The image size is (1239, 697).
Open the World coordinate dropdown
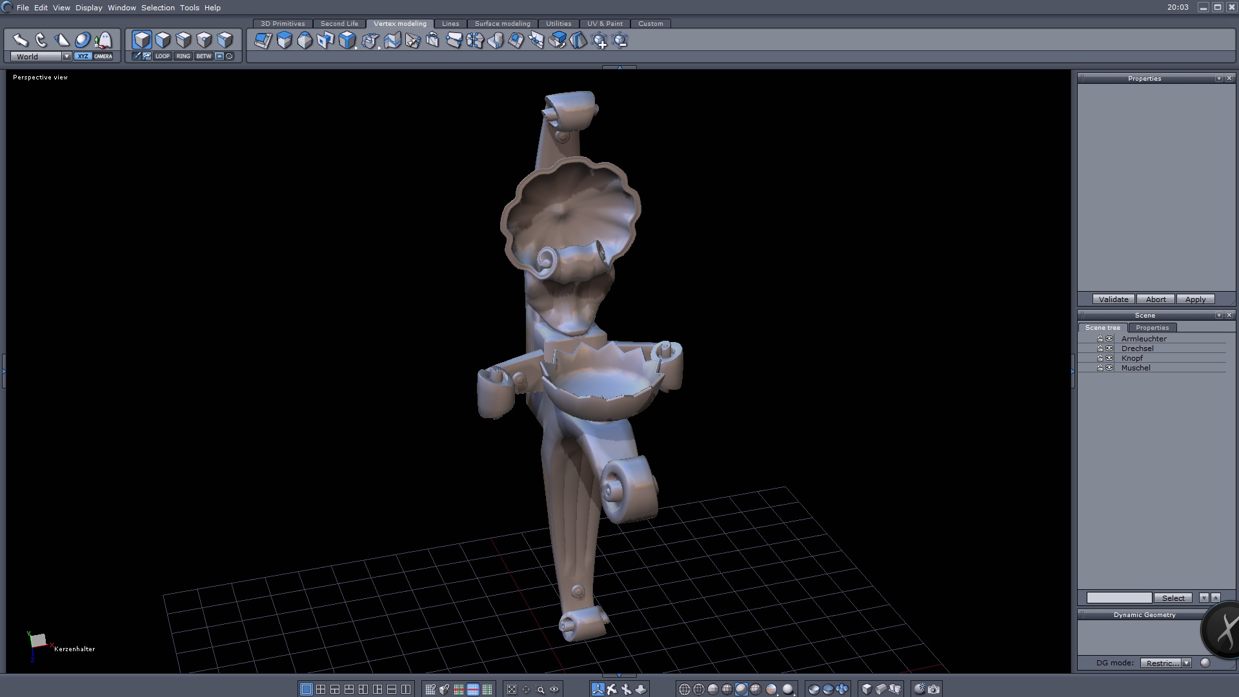pyautogui.click(x=66, y=56)
